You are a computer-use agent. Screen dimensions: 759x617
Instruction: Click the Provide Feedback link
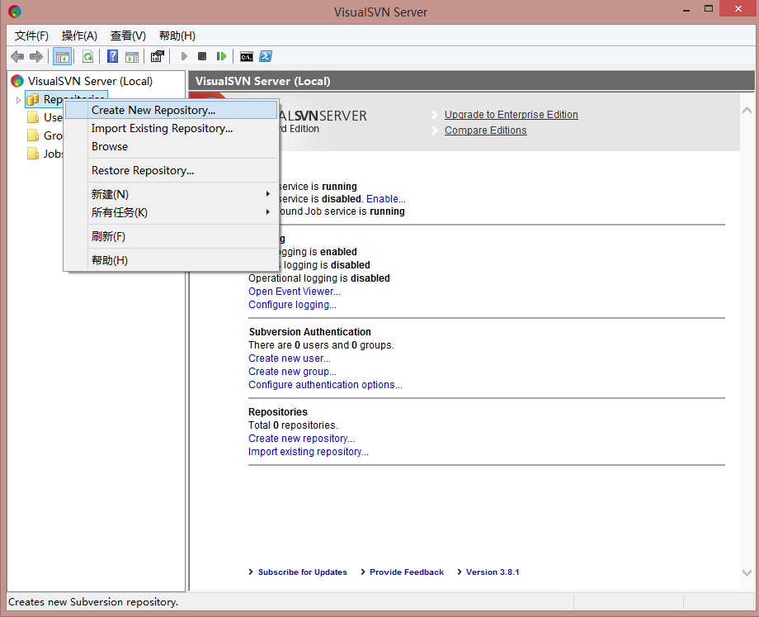pyautogui.click(x=407, y=572)
